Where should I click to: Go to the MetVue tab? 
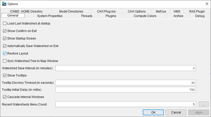(x=161, y=11)
